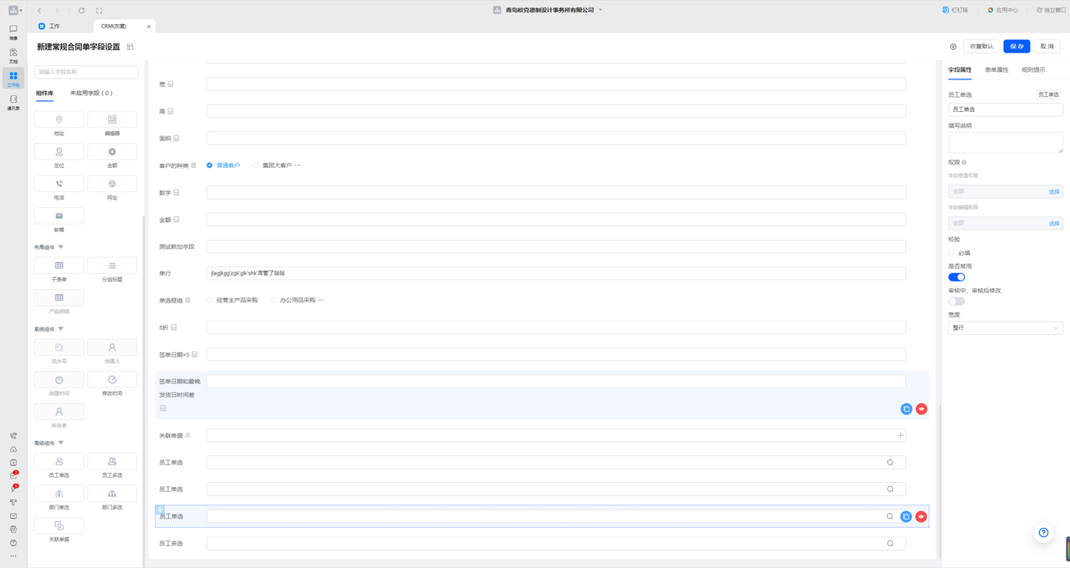Hide the 签单日期和最晚发货日时间差 field
Viewport: 1070px width, 568px height.
tap(921, 409)
